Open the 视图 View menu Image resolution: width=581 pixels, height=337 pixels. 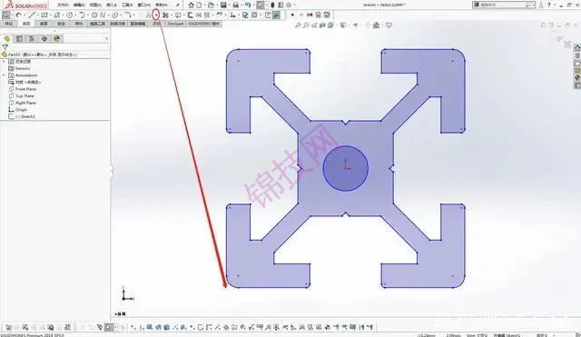tap(95, 5)
